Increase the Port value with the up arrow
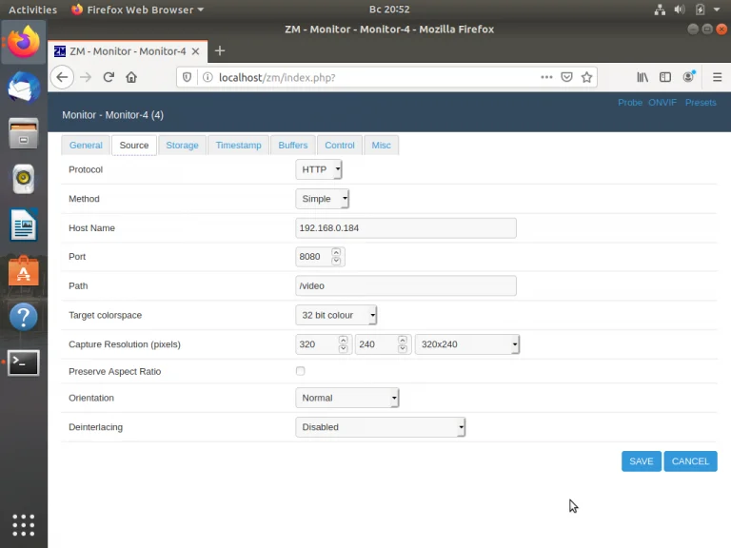 [x=336, y=252]
